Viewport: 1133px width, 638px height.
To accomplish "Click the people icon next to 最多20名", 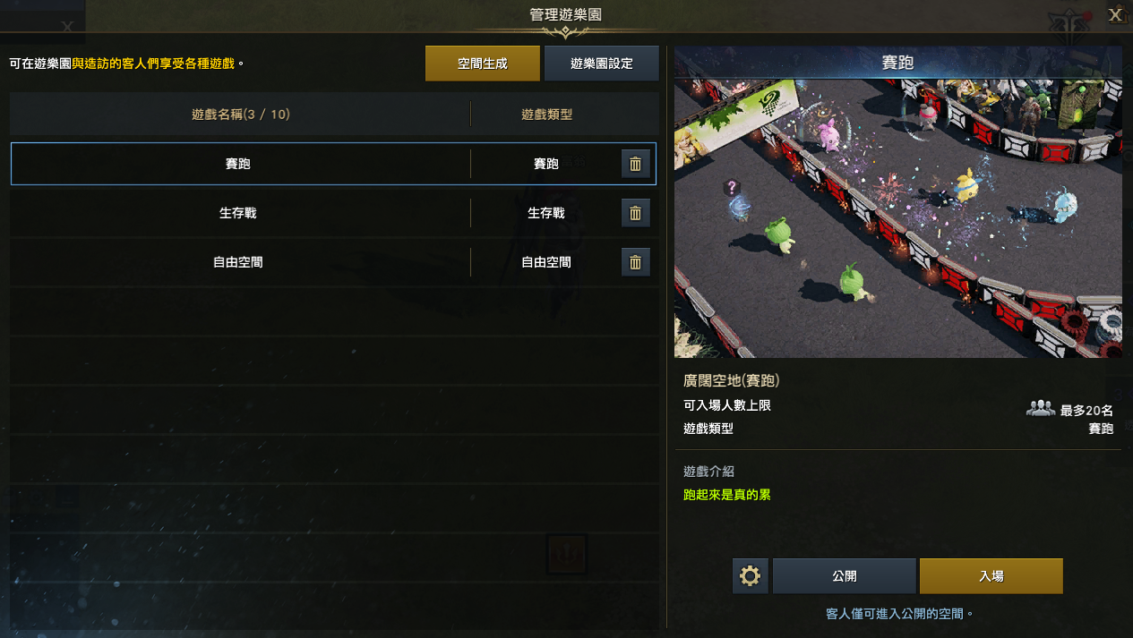I will click(x=1040, y=409).
